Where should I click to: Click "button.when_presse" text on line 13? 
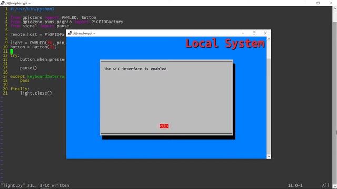pos(42,59)
